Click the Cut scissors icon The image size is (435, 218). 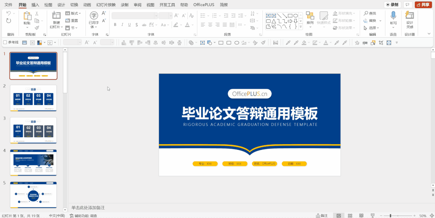point(37,13)
